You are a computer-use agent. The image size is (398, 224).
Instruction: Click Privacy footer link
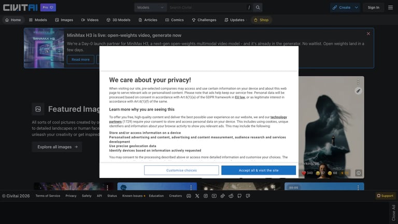(71, 196)
